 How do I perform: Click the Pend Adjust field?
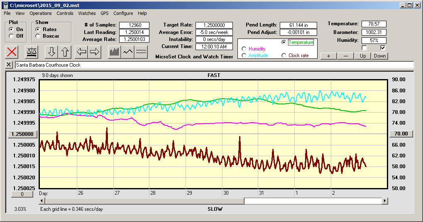coord(298,32)
